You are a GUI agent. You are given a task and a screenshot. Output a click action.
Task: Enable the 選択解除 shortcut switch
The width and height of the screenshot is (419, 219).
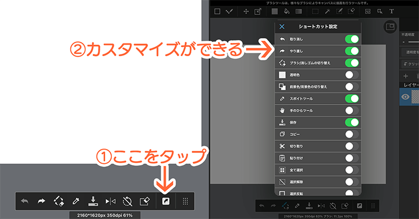(x=352, y=182)
